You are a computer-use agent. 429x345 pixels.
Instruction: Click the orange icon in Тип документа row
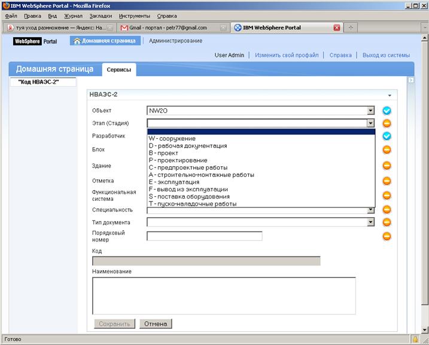(387, 222)
